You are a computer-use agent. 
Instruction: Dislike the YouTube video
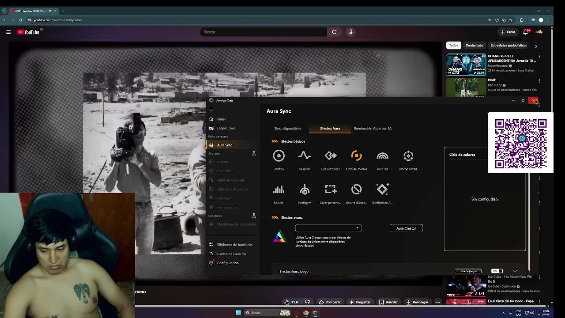(308, 302)
